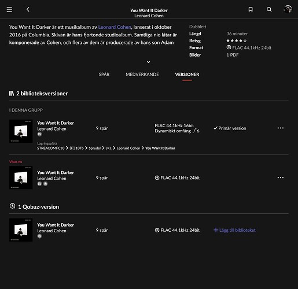Open Sprudel folder in path
The width and height of the screenshot is (298, 289).
pos(95,148)
